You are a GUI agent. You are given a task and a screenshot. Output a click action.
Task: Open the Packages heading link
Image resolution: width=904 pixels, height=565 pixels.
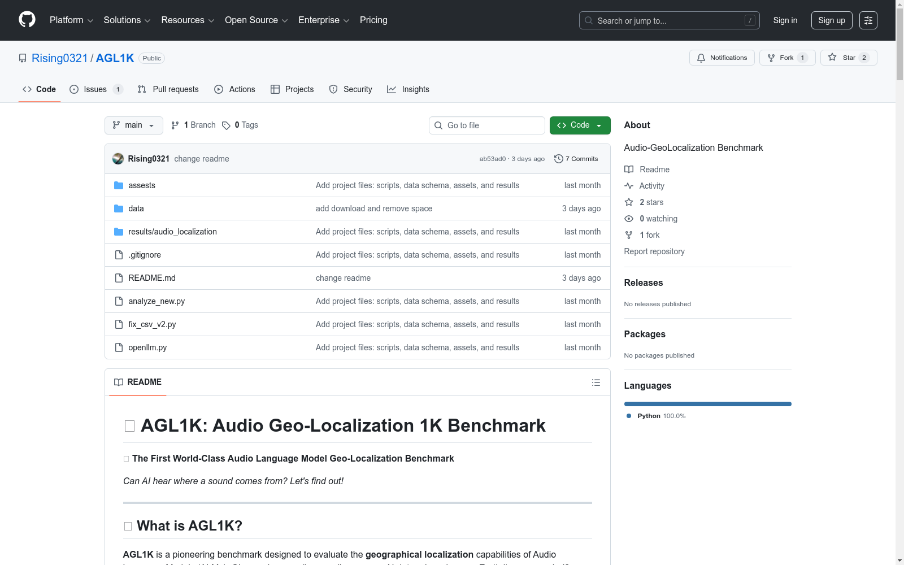(x=645, y=334)
